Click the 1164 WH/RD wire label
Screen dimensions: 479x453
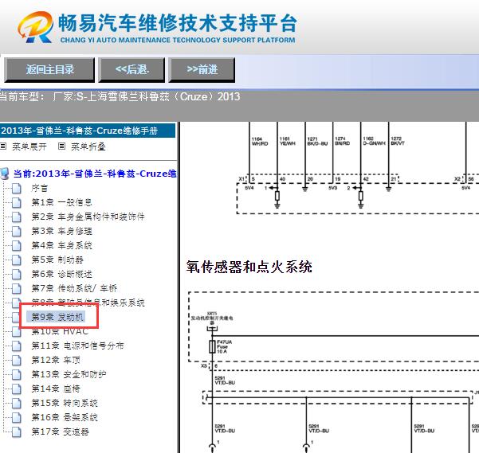point(260,141)
